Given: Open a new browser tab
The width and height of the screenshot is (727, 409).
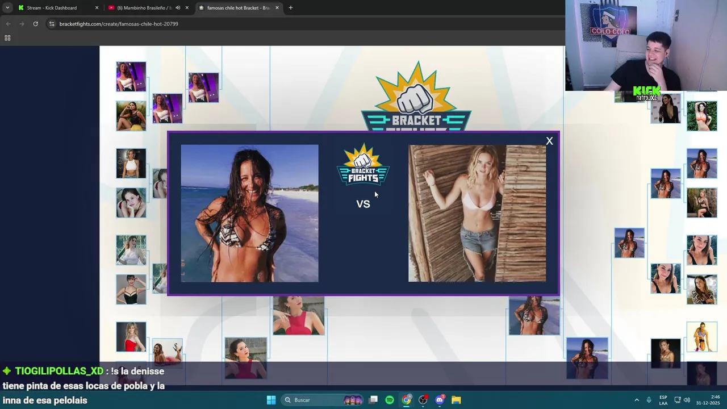Looking at the screenshot, I should (x=290, y=8).
